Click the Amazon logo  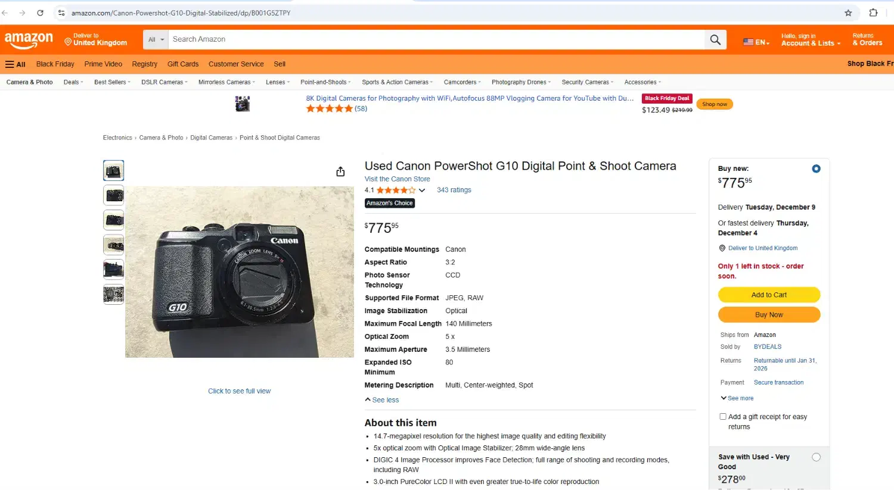(x=28, y=40)
